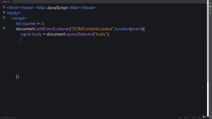Open the HTML language mode dropdown
Screen dimensions: 212x119
pos(194,118)
